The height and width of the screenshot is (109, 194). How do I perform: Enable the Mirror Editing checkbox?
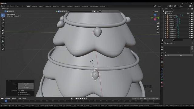click(19, 92)
